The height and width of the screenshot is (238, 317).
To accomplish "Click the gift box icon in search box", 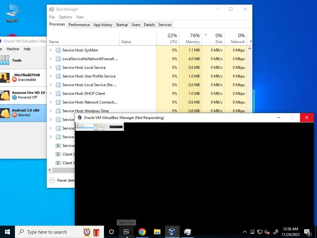I will click(97, 232).
